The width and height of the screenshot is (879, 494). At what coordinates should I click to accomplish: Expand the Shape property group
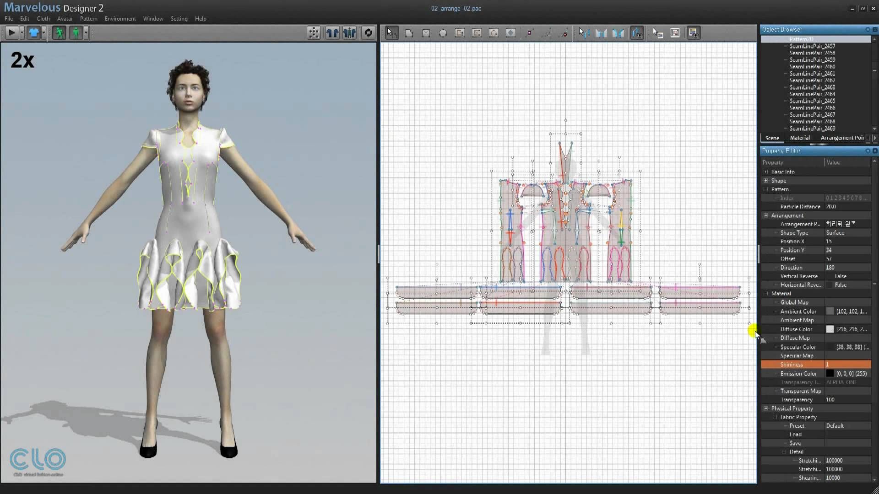[765, 181]
